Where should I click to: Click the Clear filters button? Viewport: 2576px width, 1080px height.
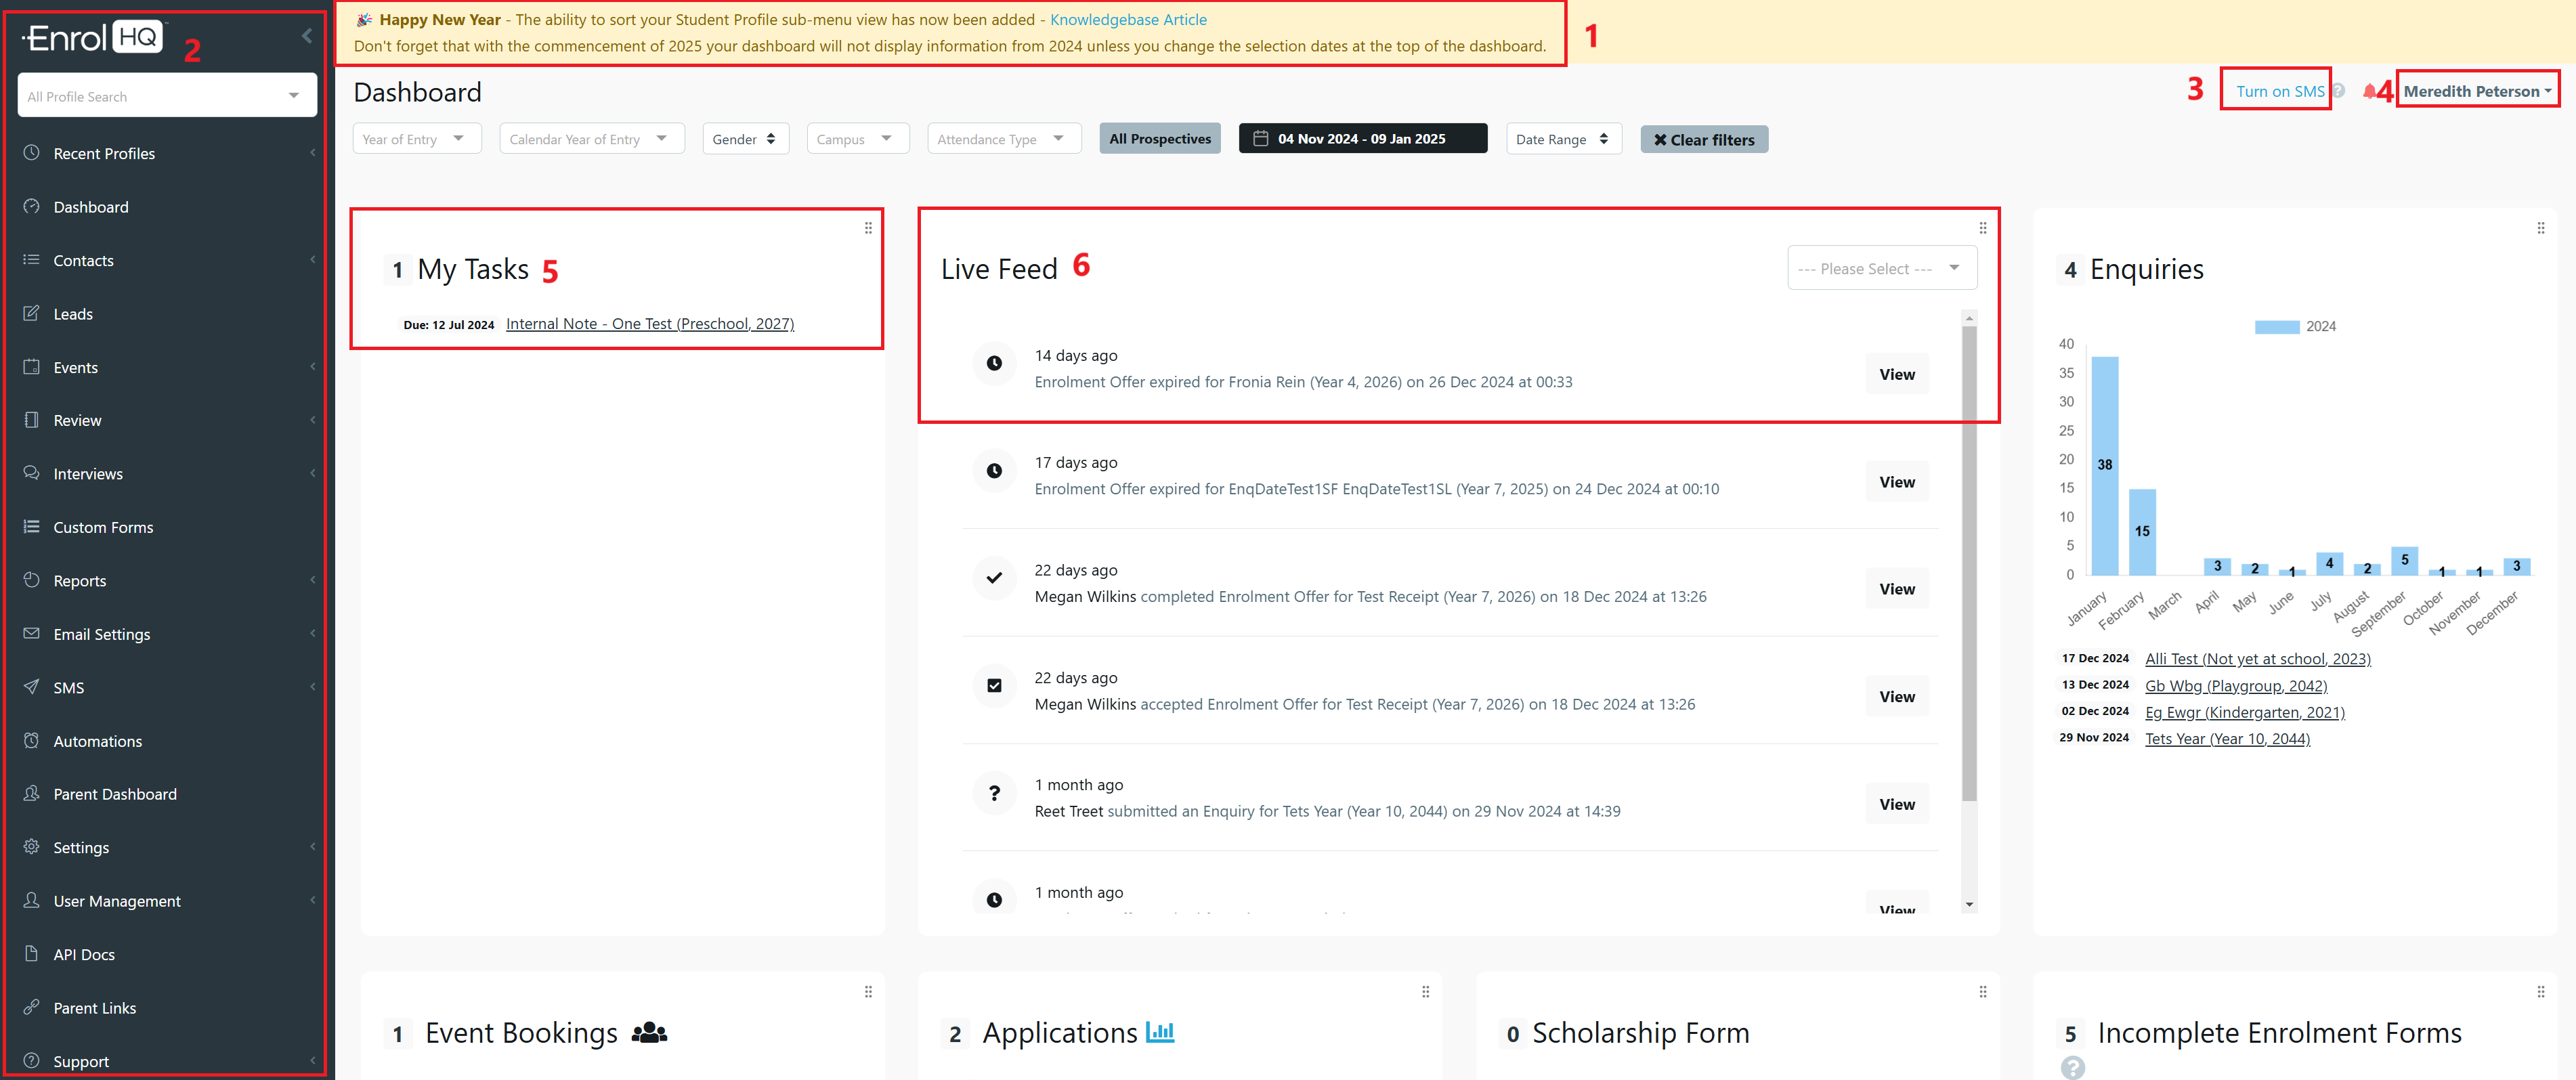1703,140
